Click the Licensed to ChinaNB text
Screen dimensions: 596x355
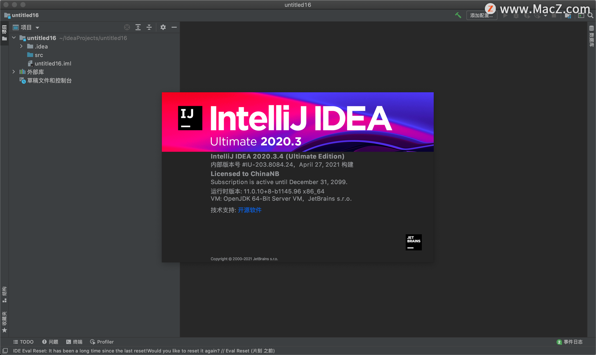[245, 174]
